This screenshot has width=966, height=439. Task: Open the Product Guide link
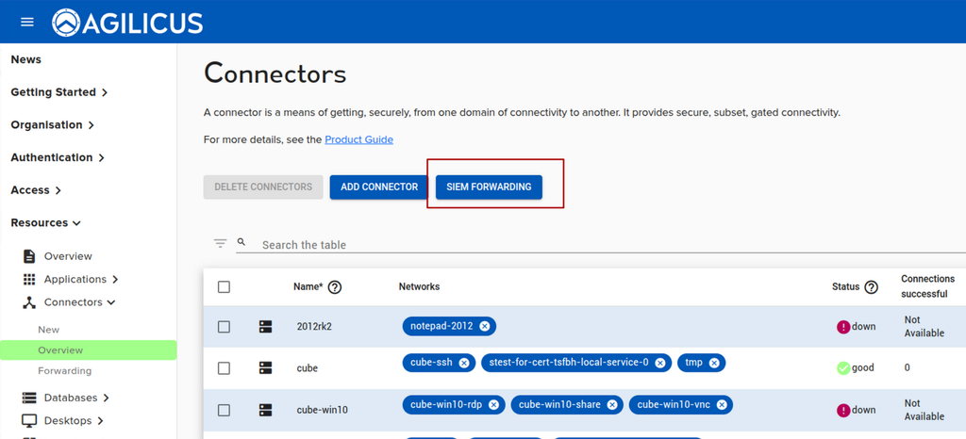(359, 139)
